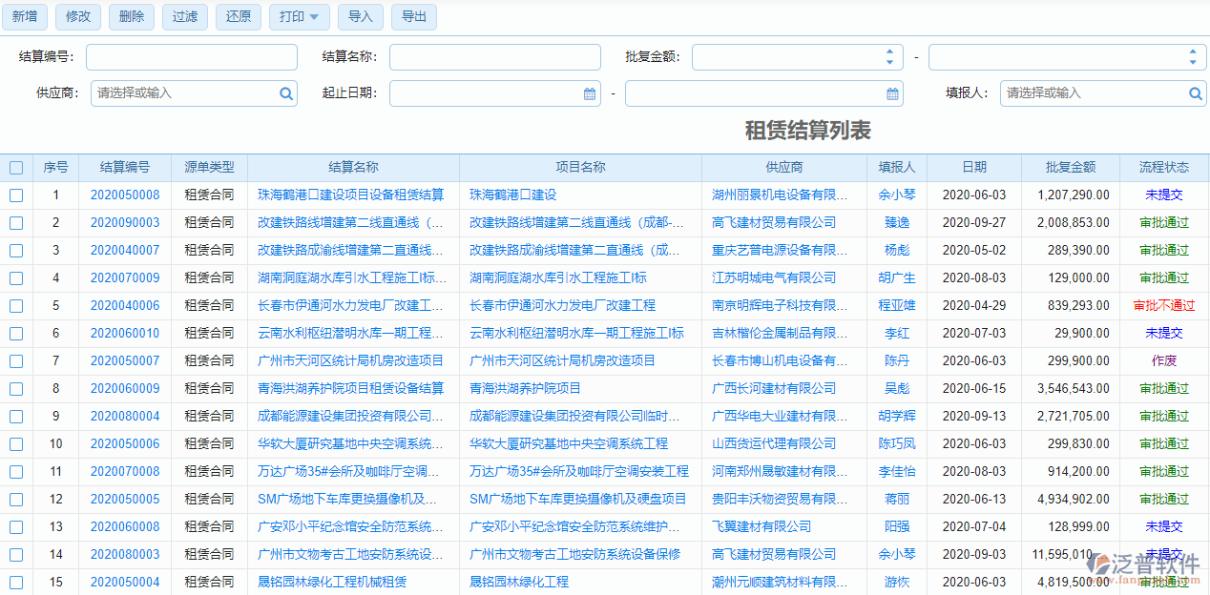Image resolution: width=1210 pixels, height=595 pixels.
Task: Click the 批复金额 up stepper arrow
Action: 889,51
